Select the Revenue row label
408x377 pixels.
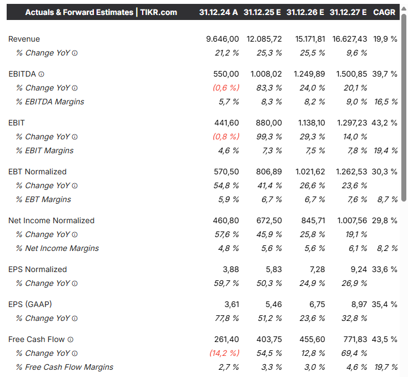[x=24, y=39]
